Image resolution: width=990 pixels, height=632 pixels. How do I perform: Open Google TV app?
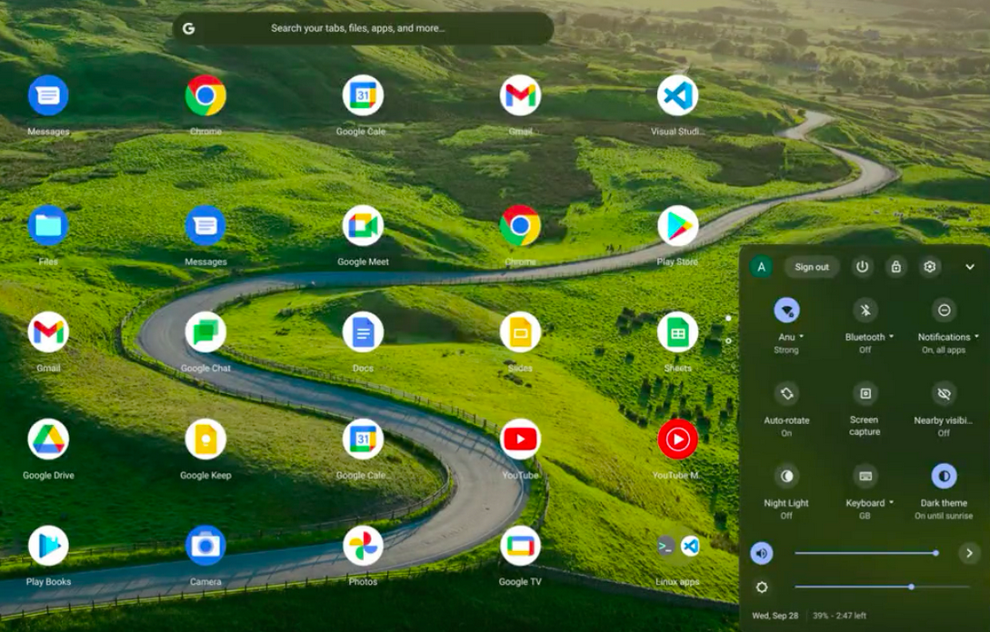point(520,546)
